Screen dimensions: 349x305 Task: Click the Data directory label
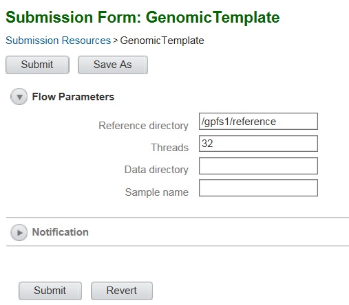point(156,170)
